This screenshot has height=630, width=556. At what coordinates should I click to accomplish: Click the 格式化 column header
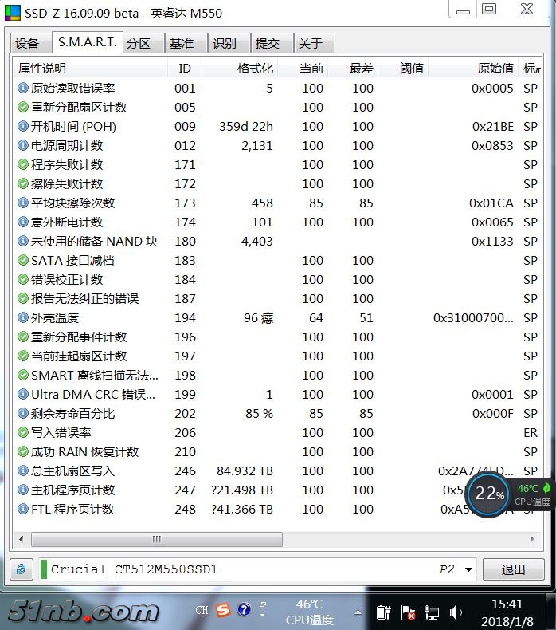click(240, 68)
